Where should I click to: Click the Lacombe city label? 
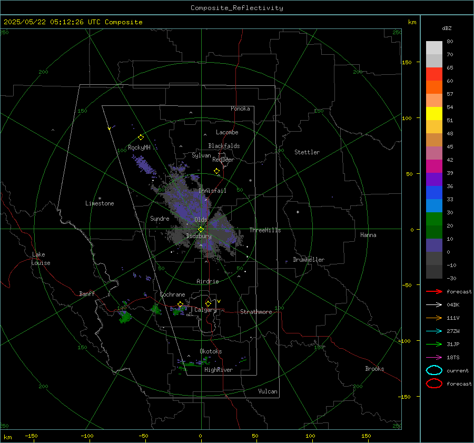click(227, 132)
